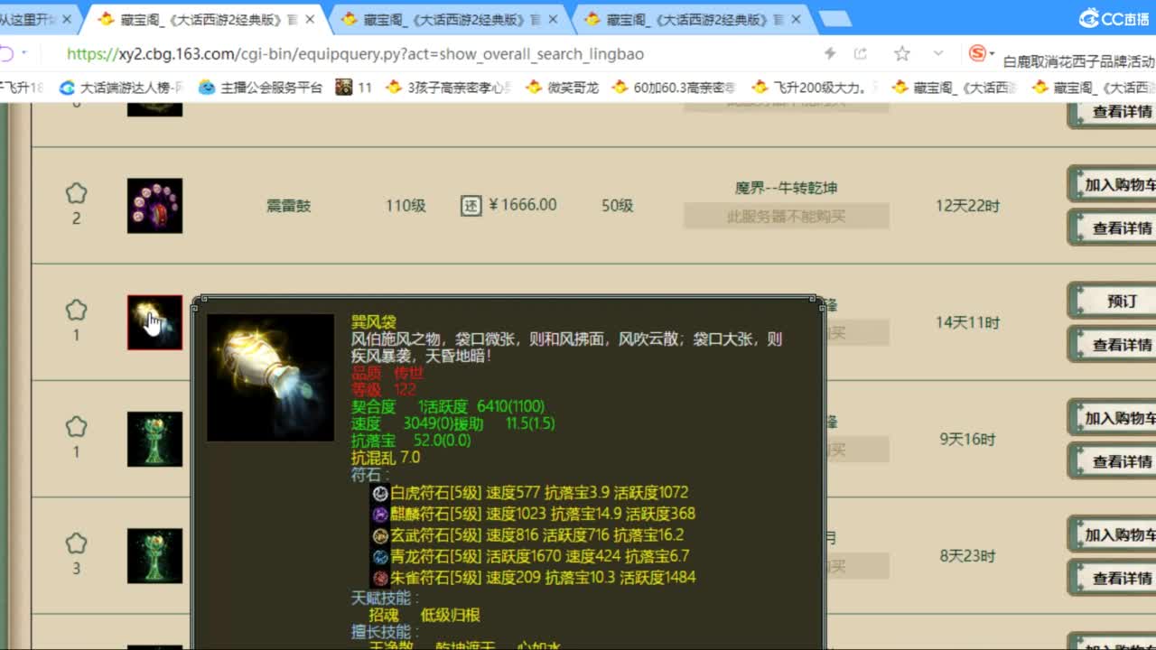Click the 麒麟符石[5级] line in tooltip
This screenshot has width=1156, height=650.
click(534, 514)
